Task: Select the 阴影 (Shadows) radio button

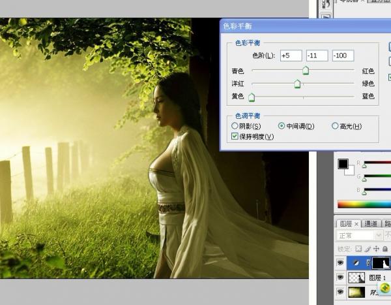Action: [x=235, y=126]
